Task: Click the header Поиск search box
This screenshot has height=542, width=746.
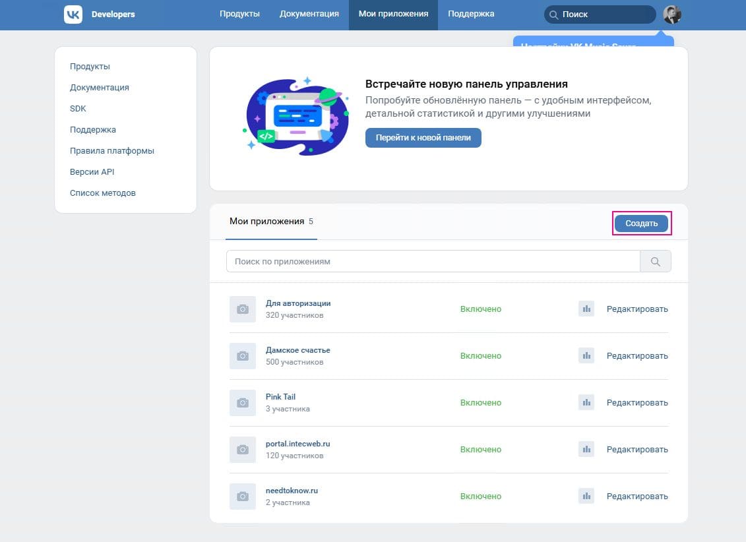Action: [x=600, y=15]
